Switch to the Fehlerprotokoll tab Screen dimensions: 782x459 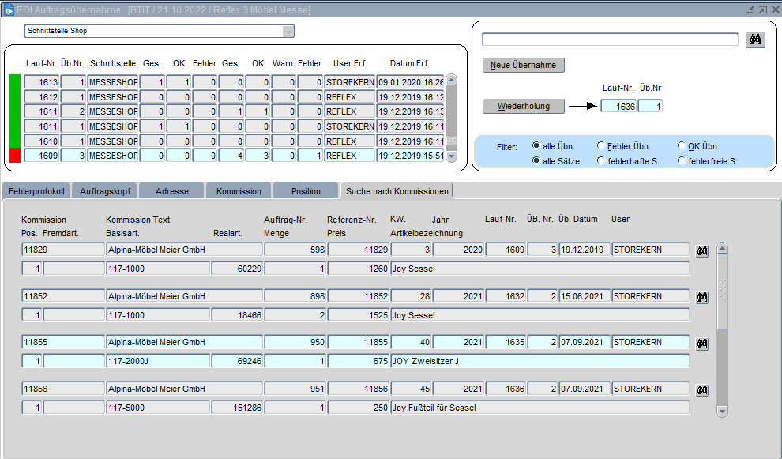point(36,191)
